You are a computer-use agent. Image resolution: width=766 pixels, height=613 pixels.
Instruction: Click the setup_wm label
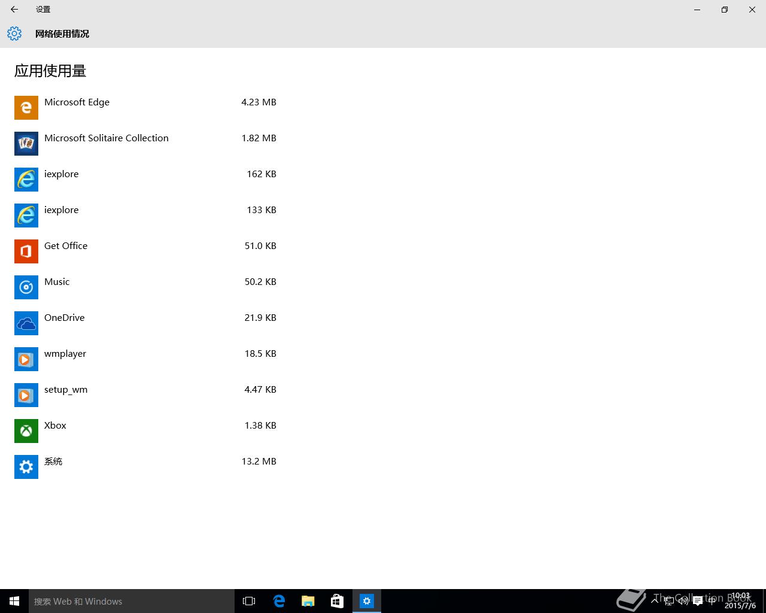click(66, 390)
